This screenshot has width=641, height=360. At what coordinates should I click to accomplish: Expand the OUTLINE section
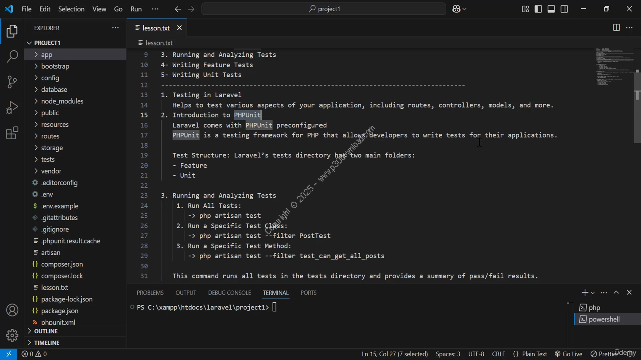pyautogui.click(x=75, y=331)
